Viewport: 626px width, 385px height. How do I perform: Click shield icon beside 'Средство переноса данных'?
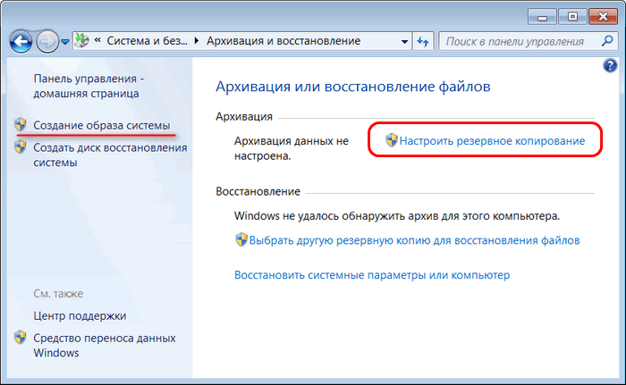[21, 338]
